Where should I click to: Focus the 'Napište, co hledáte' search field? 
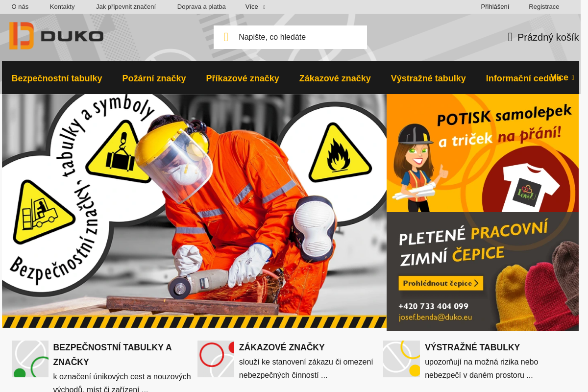pos(290,37)
